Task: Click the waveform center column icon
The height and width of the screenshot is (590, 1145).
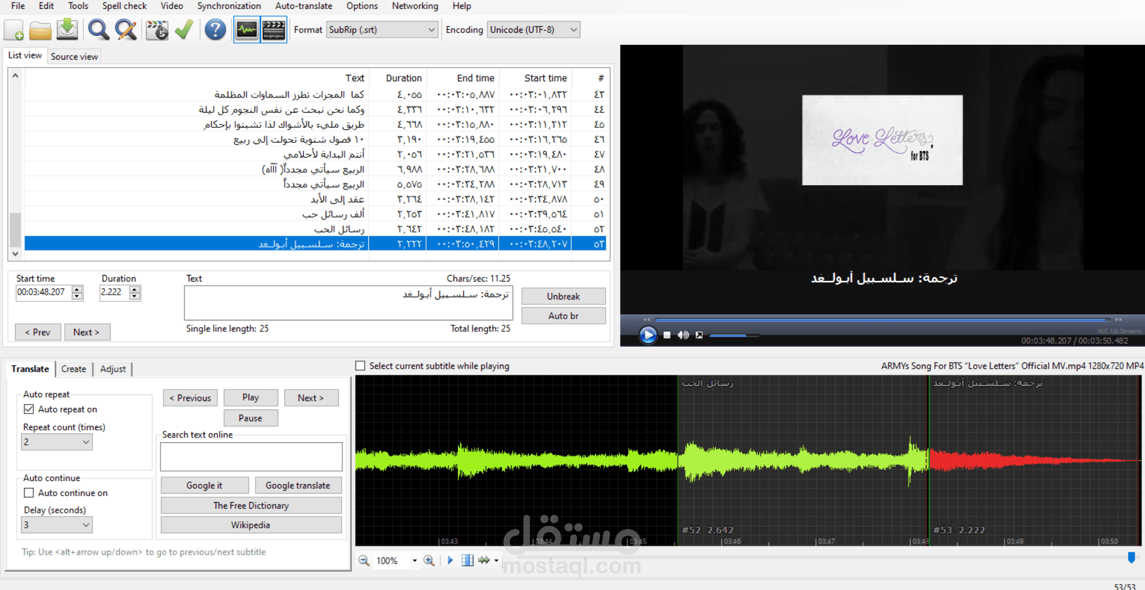Action: [x=467, y=560]
